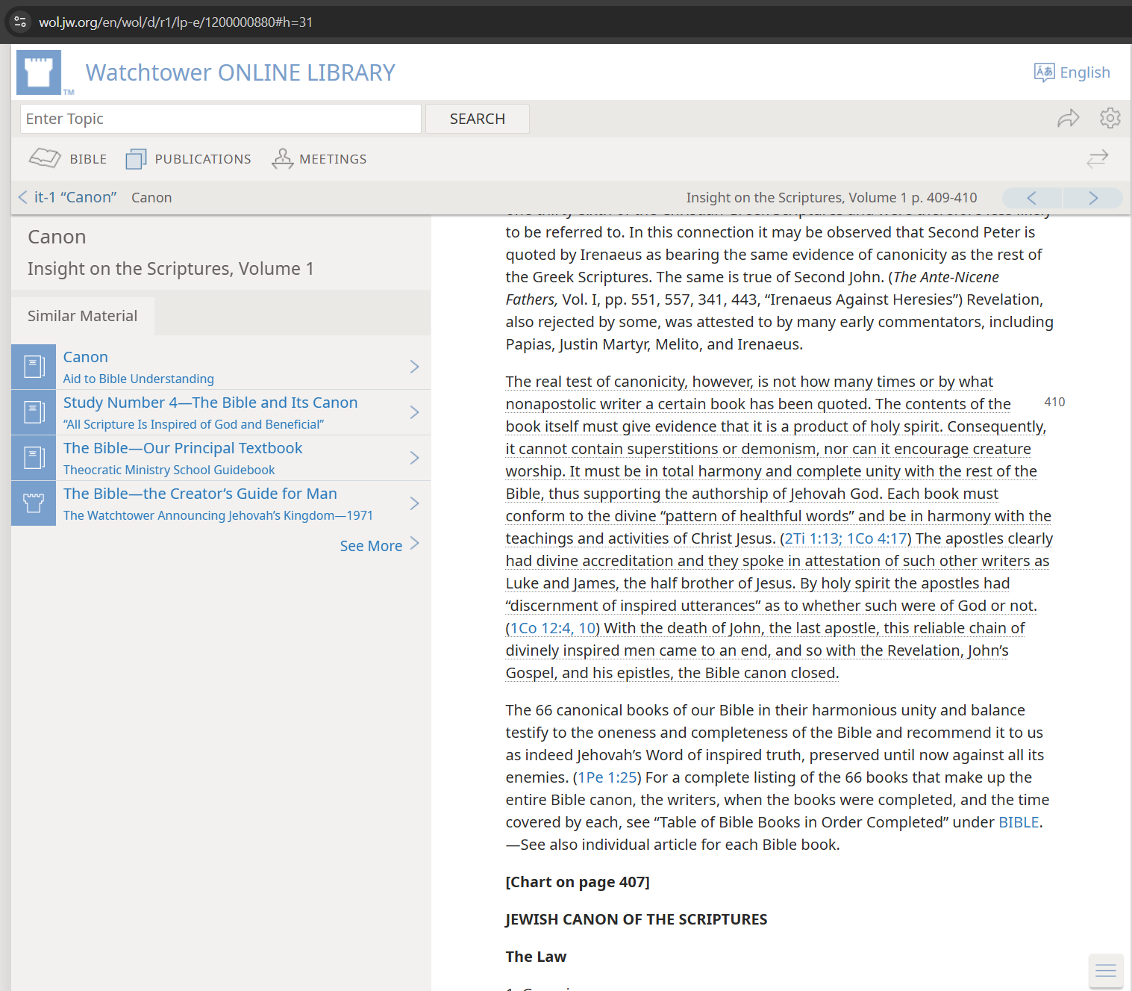Screen dimensions: 1132x991
Task: Go to next article arrow
Action: pos(1092,198)
